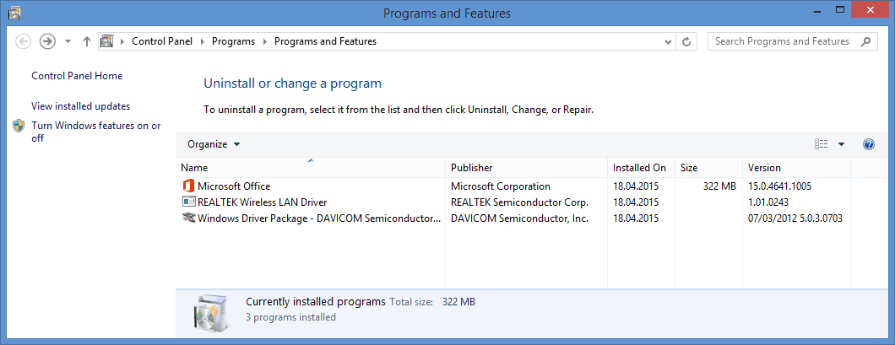Viewport: 895px width, 345px height.
Task: Click the Microsoft Office program icon
Action: (188, 186)
